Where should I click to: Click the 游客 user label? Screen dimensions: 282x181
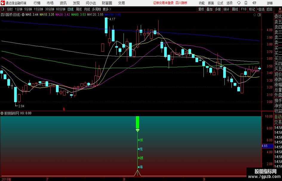point(270,3)
